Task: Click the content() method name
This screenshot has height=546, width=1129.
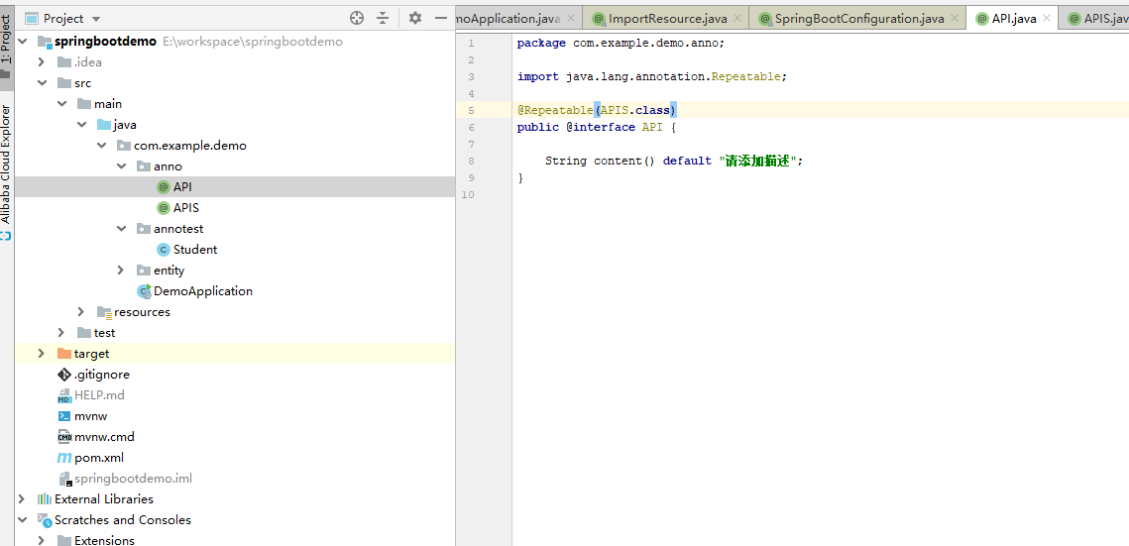Action: pos(624,162)
